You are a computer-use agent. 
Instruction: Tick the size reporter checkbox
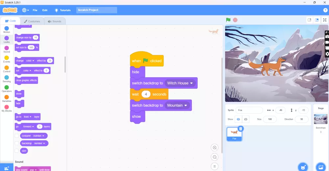click(17, 151)
